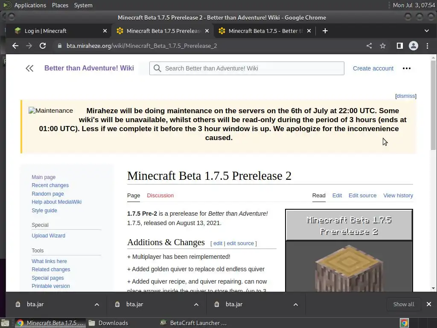The width and height of the screenshot is (437, 328).
Task: Select the Minecraft Beta 1.7.5 Prerelease tab
Action: pyautogui.click(x=163, y=31)
